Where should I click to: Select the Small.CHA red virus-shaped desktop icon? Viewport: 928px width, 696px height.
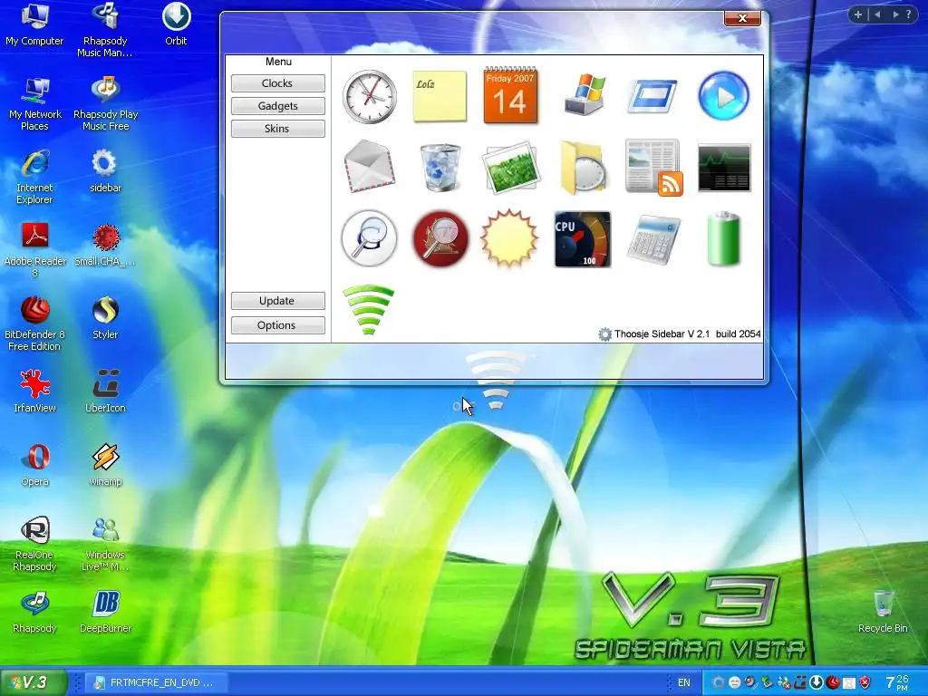click(105, 245)
